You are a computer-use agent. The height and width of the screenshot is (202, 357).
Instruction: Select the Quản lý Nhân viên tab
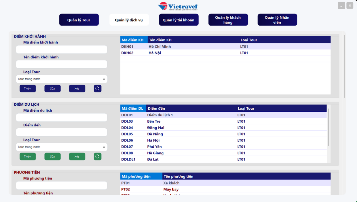click(x=277, y=20)
